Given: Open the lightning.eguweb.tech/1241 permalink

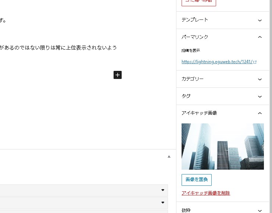Looking at the screenshot, I should pos(217,62).
